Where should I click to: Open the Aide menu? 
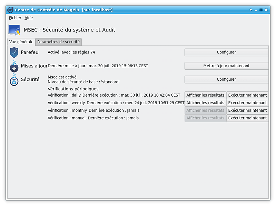[x=29, y=18]
